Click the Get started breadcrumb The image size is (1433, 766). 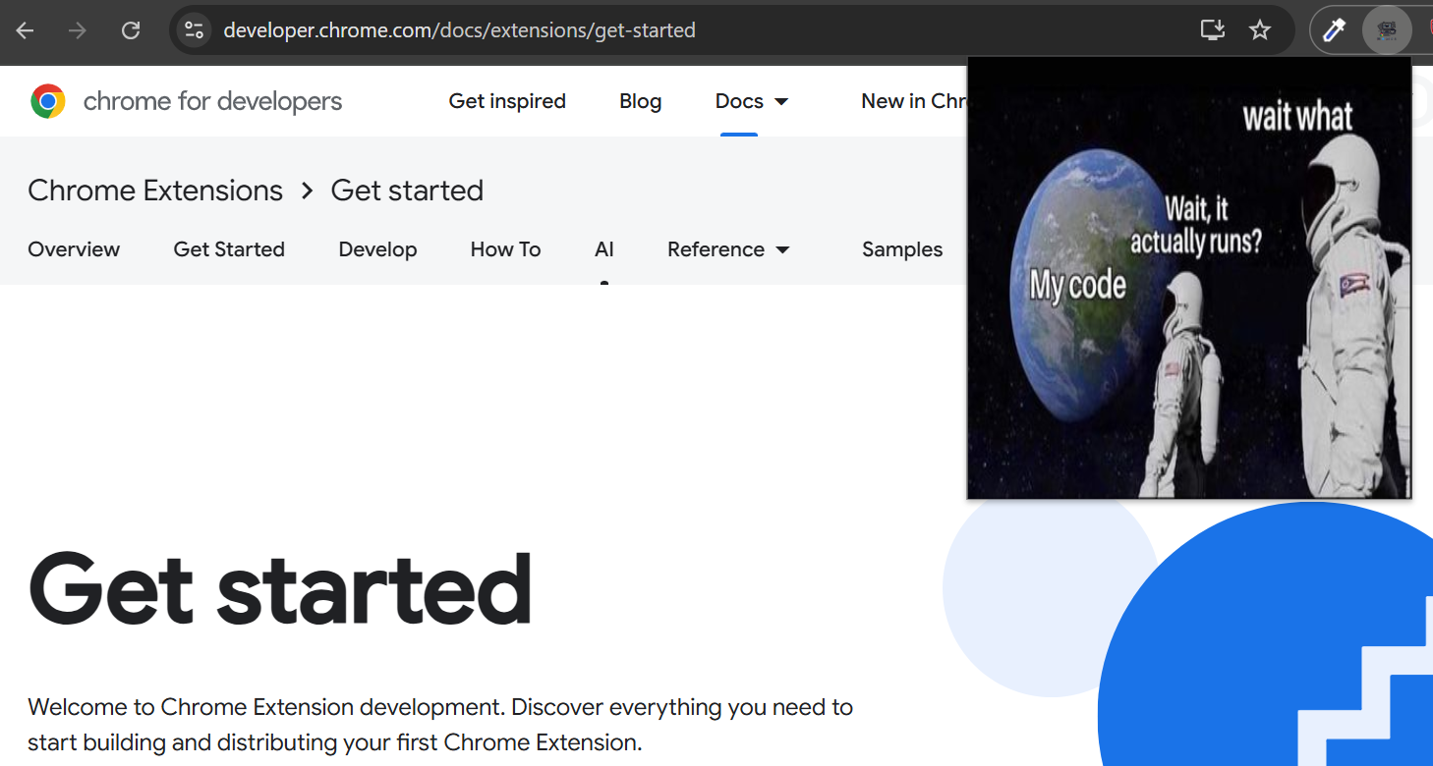click(x=407, y=191)
